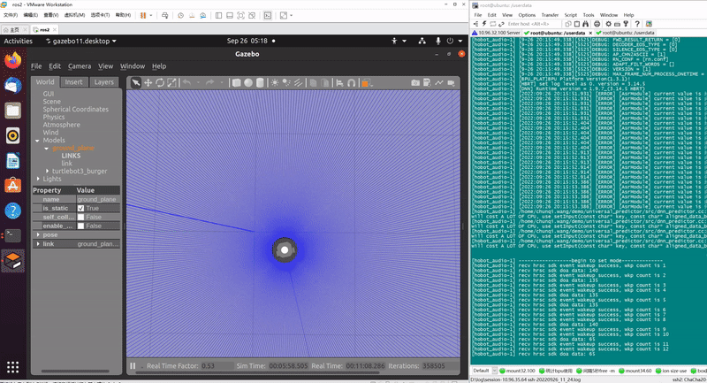Open the gear options icon in SecureCRT

[x=608, y=24]
